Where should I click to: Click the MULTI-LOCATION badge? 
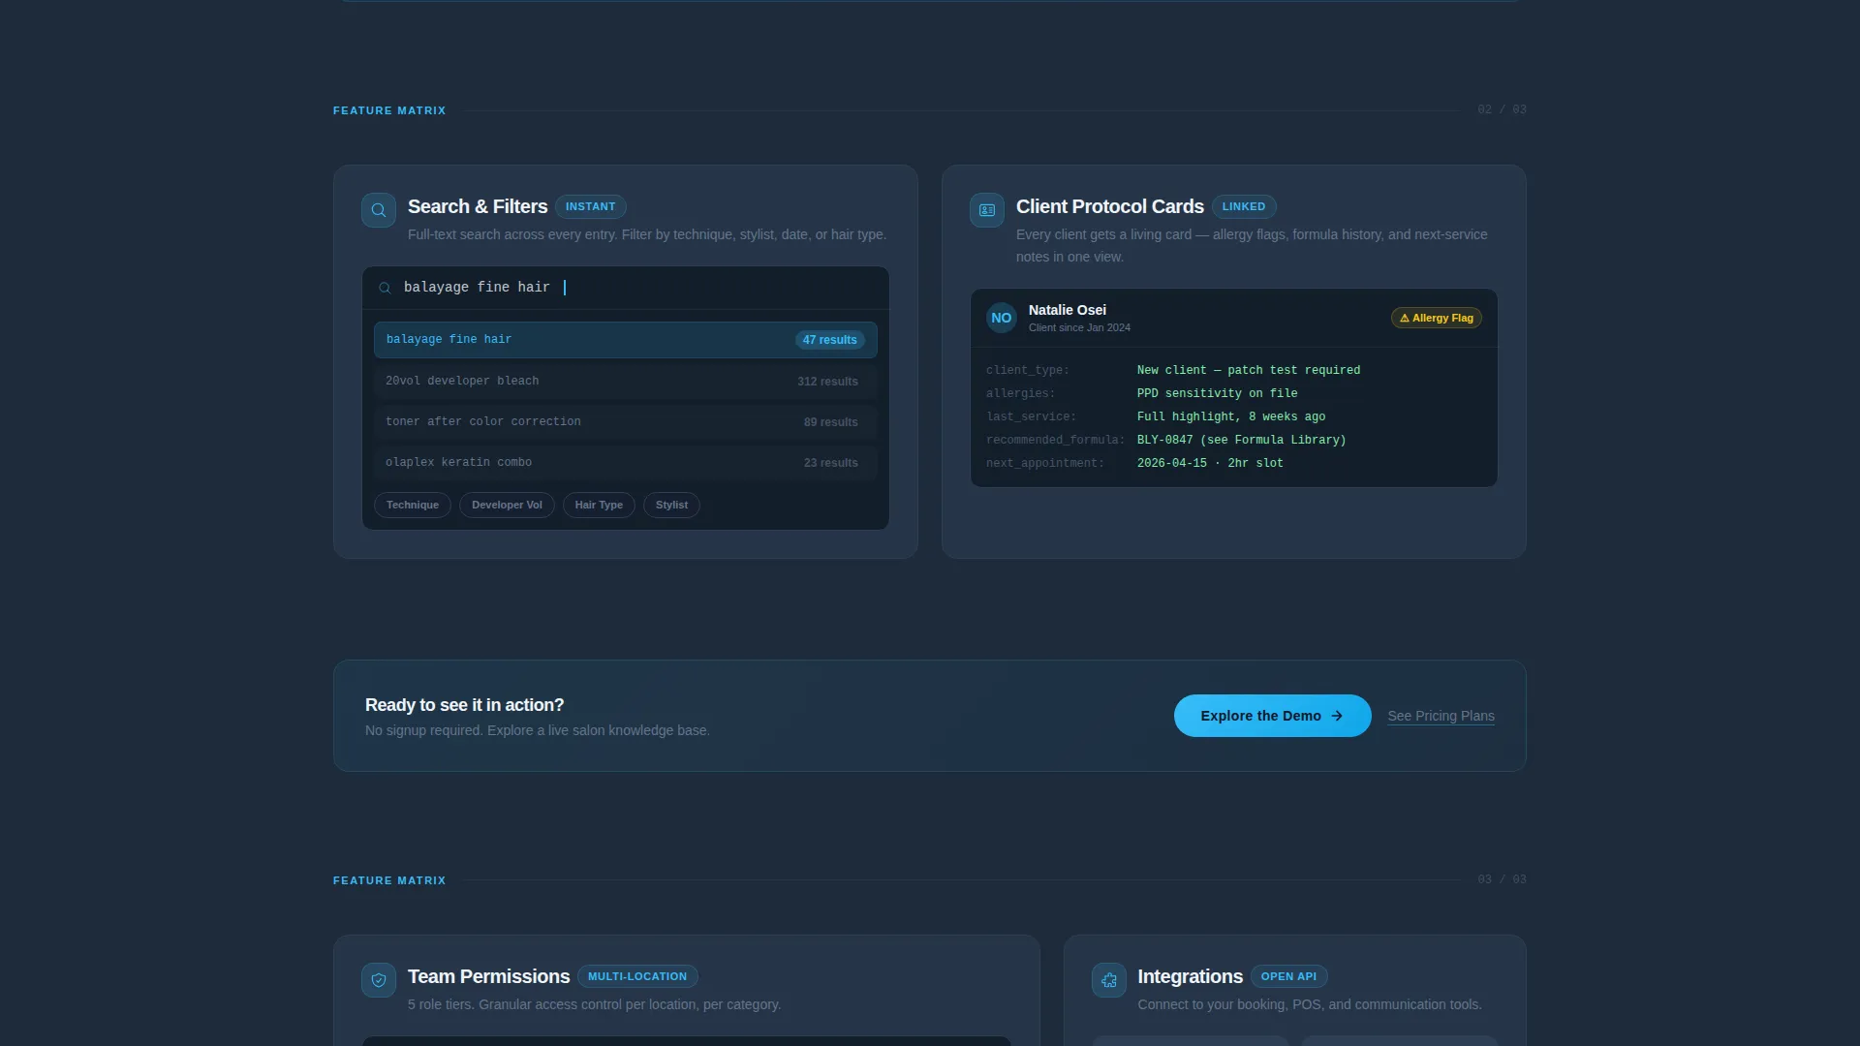pyautogui.click(x=637, y=976)
